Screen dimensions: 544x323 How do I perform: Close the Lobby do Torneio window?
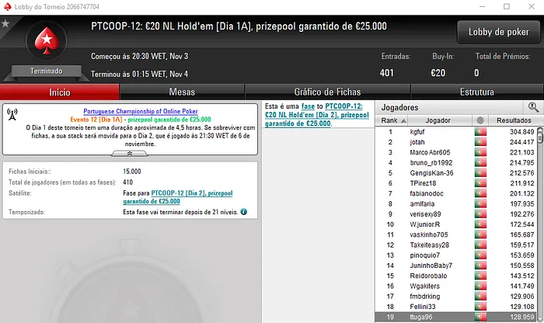pos(531,6)
